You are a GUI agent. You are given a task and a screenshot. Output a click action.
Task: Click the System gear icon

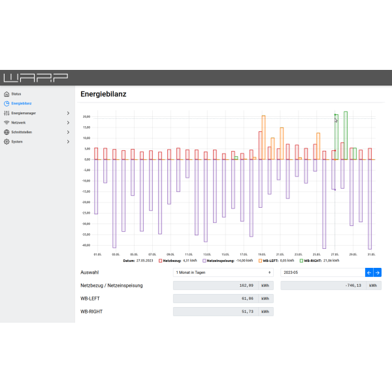pyautogui.click(x=7, y=142)
